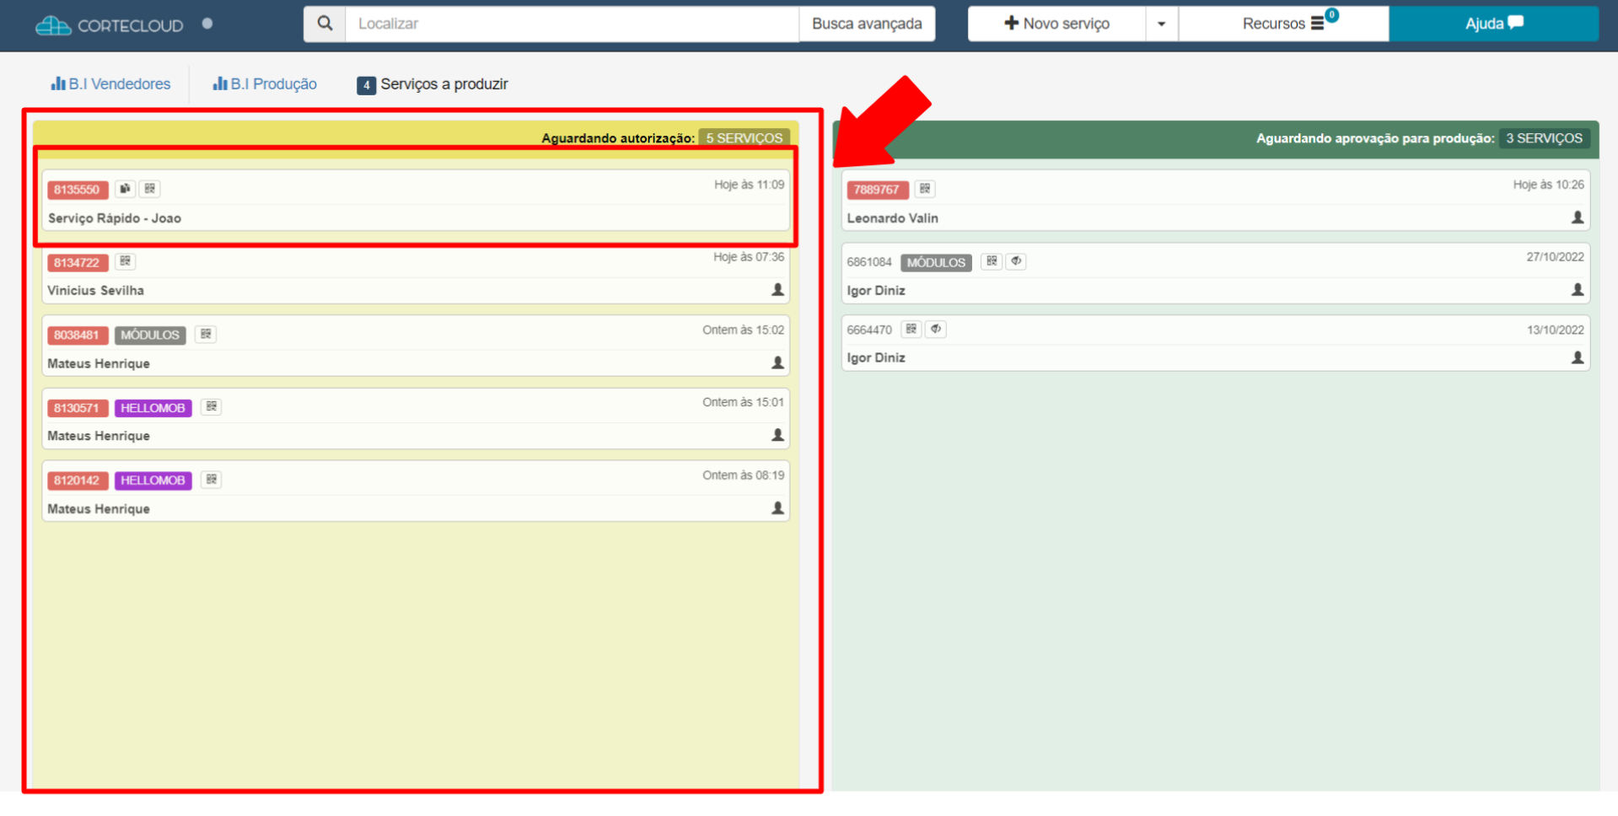Viewport: 1618px width, 816px height.
Task: Open the QR code icon for service 6664470
Action: pos(911,330)
